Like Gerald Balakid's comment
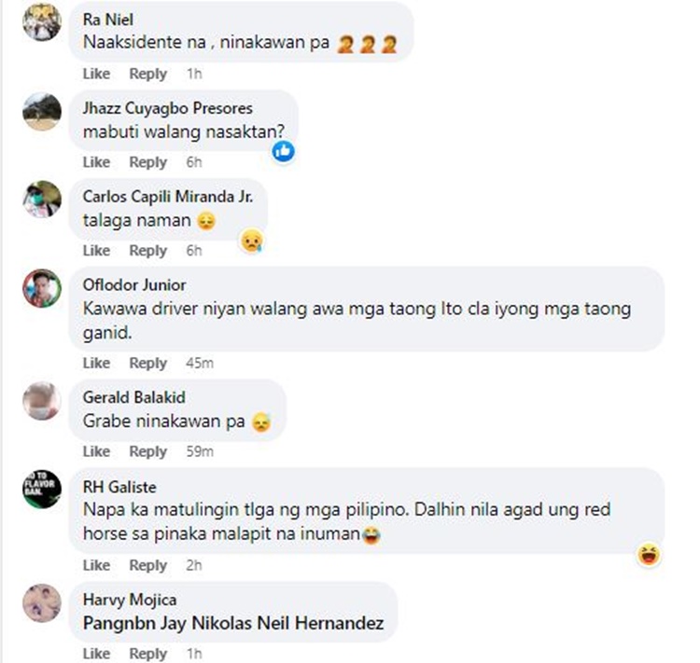The image size is (700, 663). pos(96,451)
